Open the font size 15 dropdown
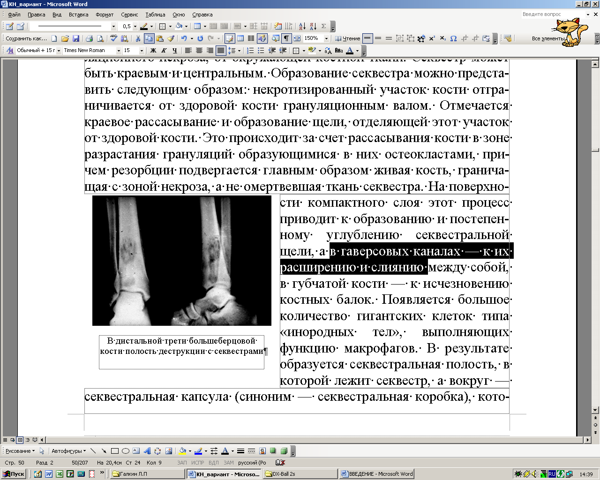This screenshot has height=480, width=600. click(142, 50)
